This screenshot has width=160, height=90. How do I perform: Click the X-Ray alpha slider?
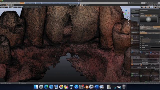150,40
